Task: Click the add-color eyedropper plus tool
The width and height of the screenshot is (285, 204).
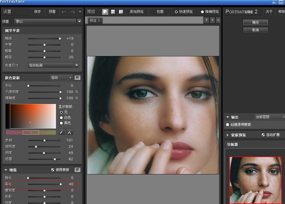Action: [70, 132]
